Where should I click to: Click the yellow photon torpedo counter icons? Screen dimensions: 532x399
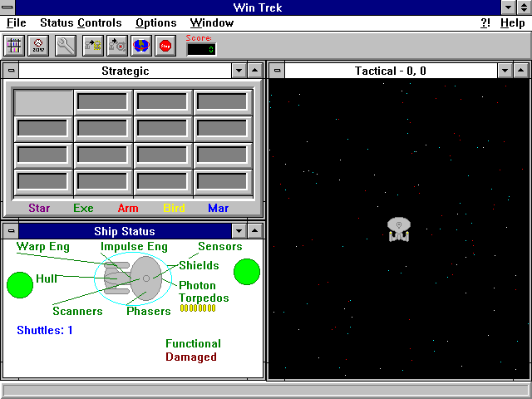[x=198, y=308]
